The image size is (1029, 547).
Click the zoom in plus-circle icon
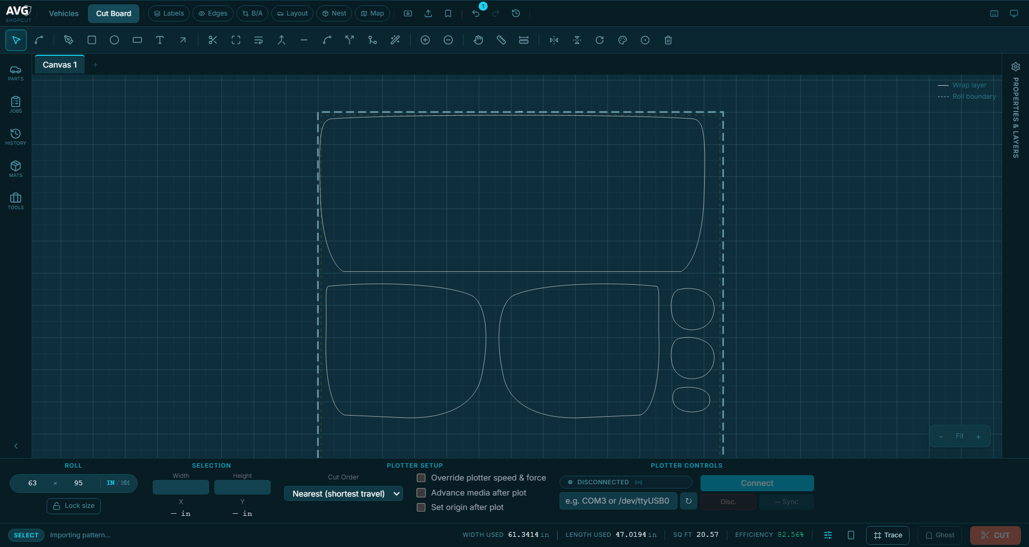tap(425, 40)
